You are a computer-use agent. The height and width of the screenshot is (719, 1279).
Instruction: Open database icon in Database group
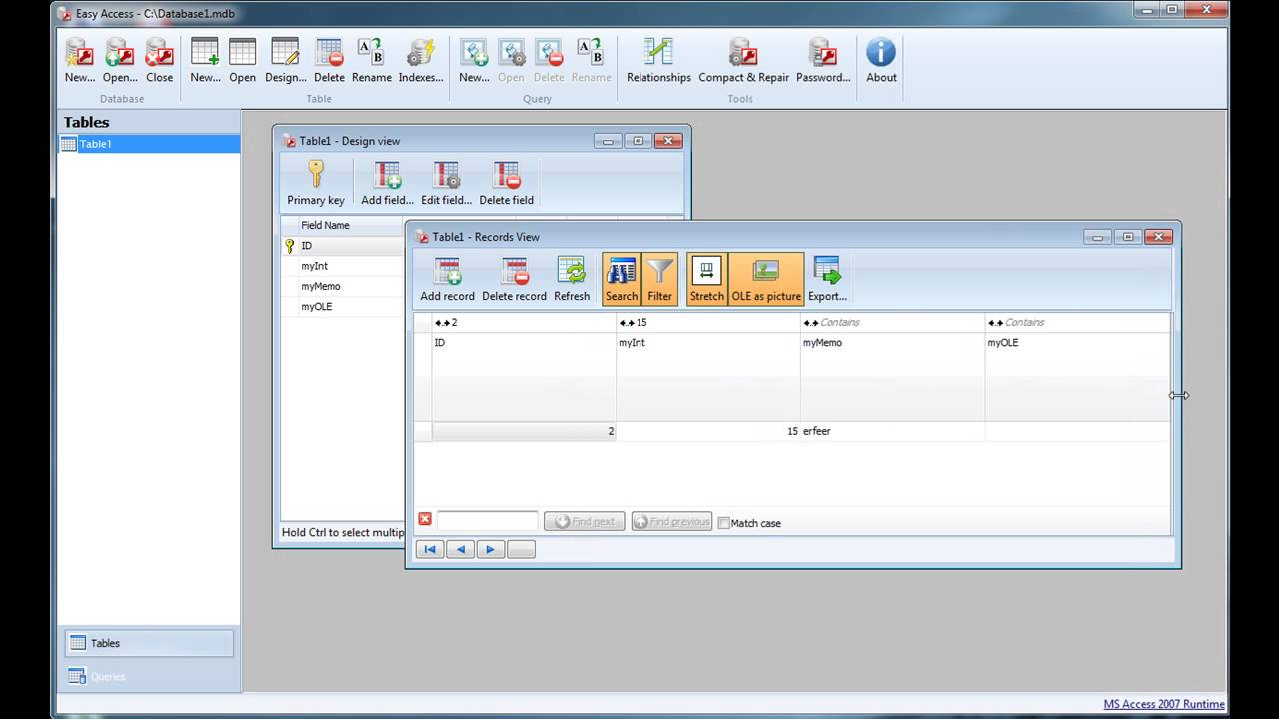120,61
